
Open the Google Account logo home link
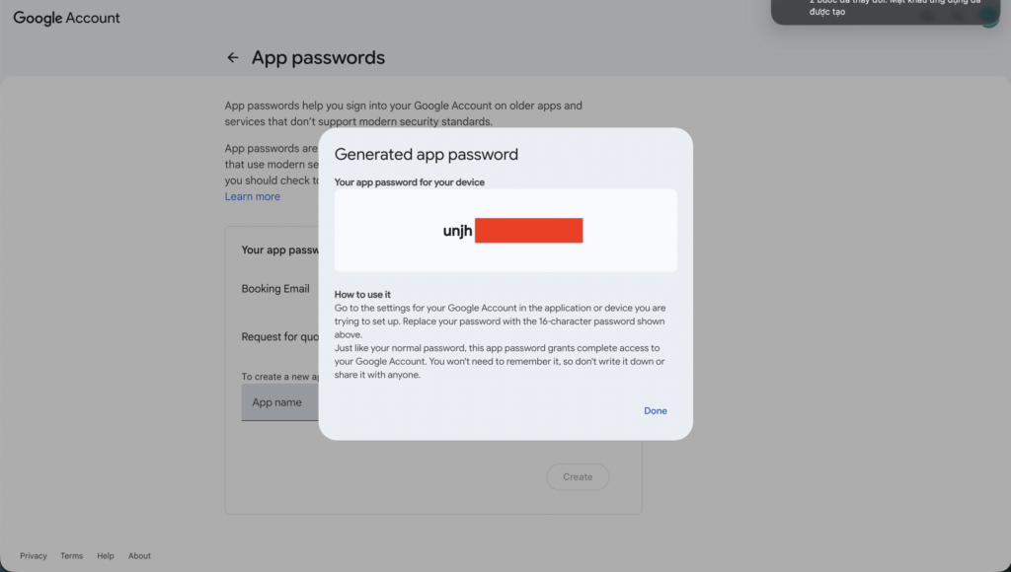pos(66,18)
